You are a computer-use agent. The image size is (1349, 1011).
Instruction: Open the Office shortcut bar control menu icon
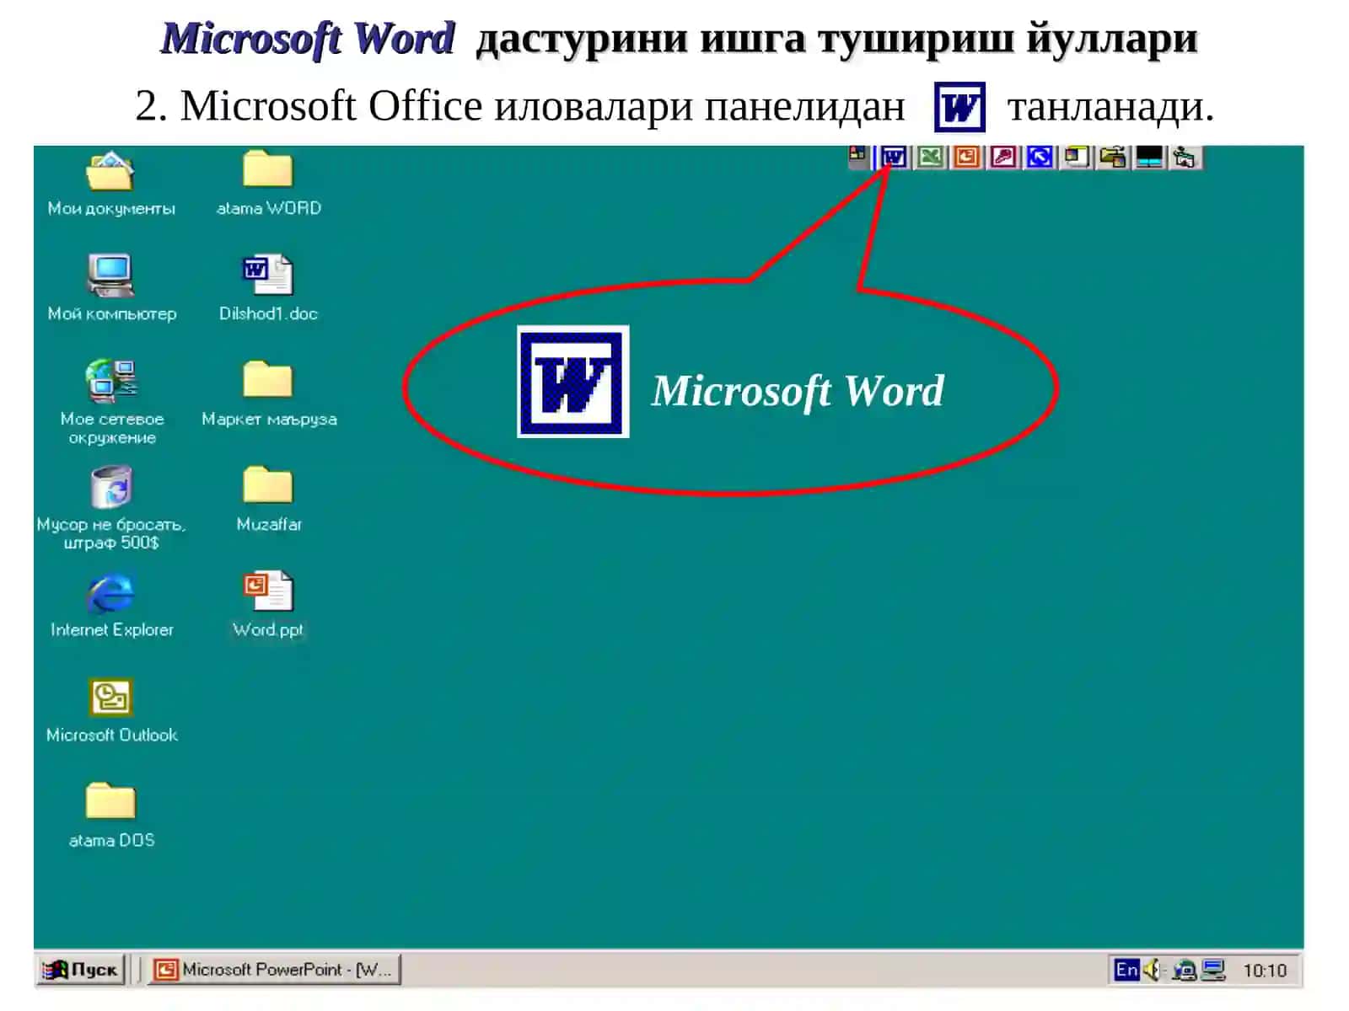point(857,154)
